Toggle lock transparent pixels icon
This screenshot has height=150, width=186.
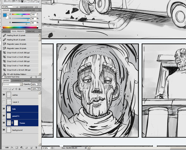click(x=10, y=89)
